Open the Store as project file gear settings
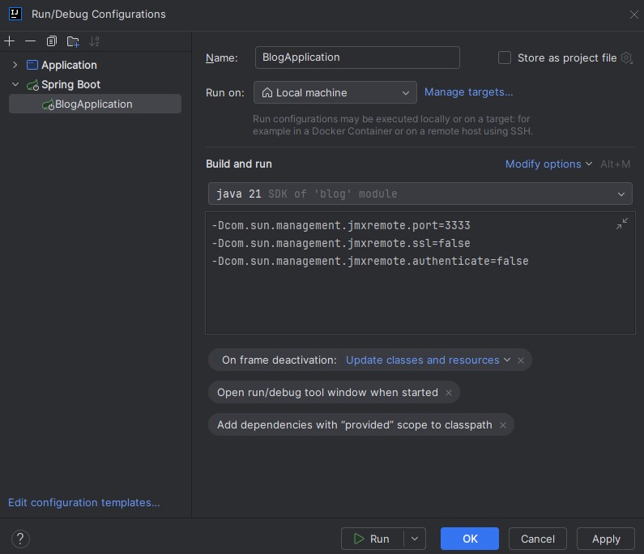Screen dimensions: 644x554 tap(626, 58)
